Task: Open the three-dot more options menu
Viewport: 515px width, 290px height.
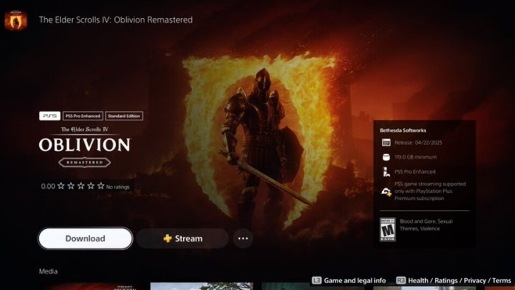Action: click(x=243, y=238)
